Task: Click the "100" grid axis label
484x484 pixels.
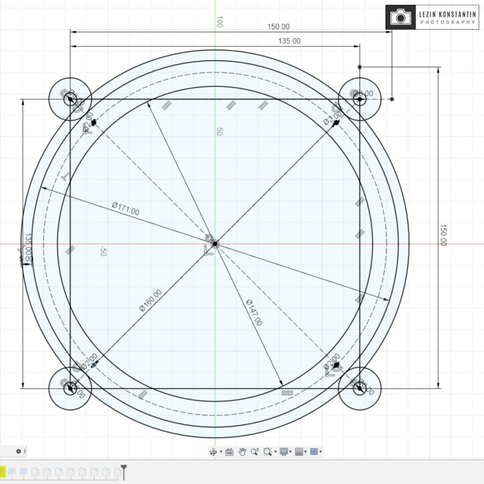Action: 219,22
